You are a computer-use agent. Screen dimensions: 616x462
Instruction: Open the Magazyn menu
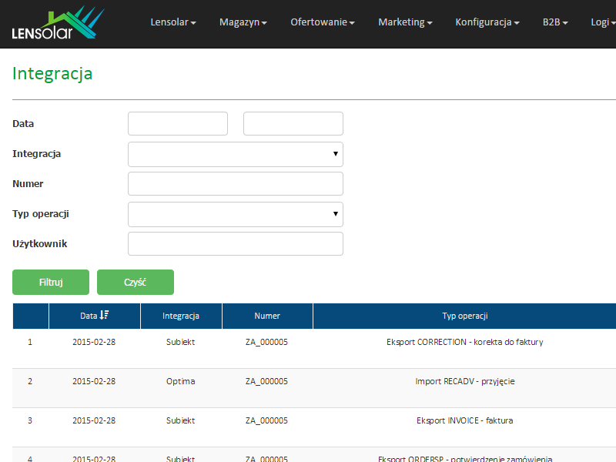pyautogui.click(x=243, y=22)
